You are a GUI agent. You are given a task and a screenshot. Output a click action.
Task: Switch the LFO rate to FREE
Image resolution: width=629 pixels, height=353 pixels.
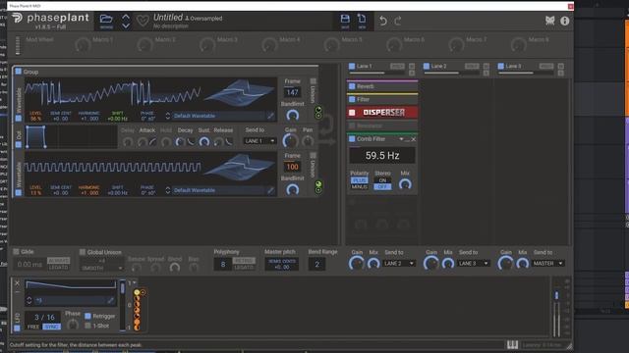click(x=33, y=327)
